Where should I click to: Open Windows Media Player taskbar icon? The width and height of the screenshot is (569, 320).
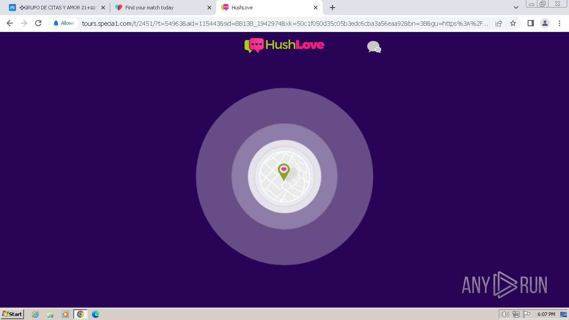point(65,314)
